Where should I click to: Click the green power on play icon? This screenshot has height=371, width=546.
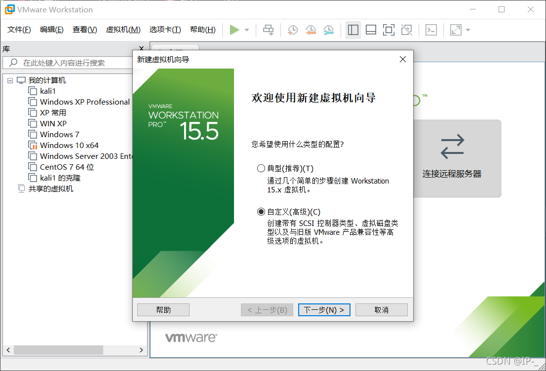tap(234, 30)
